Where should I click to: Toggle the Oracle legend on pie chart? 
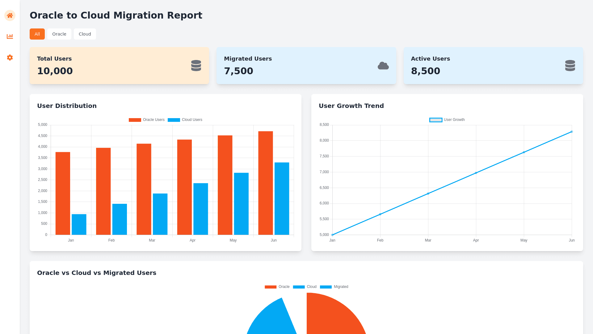tap(277, 287)
